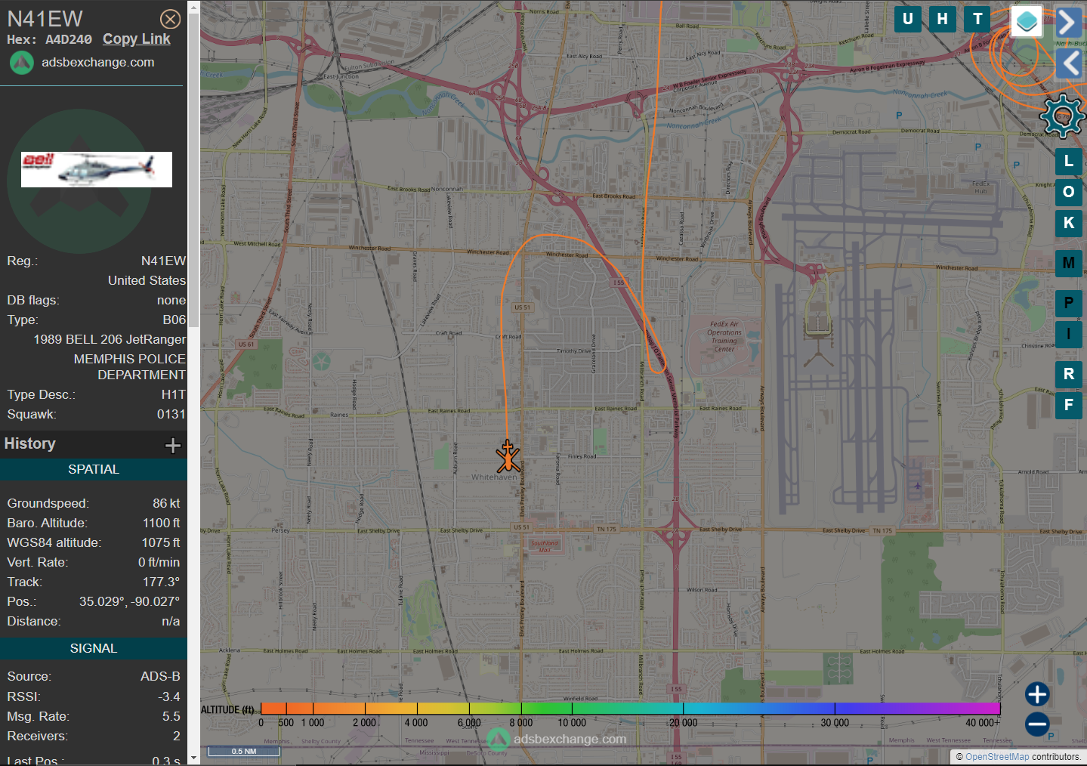
Task: Open the Bell helicopter photo thumbnail
Action: click(97, 169)
